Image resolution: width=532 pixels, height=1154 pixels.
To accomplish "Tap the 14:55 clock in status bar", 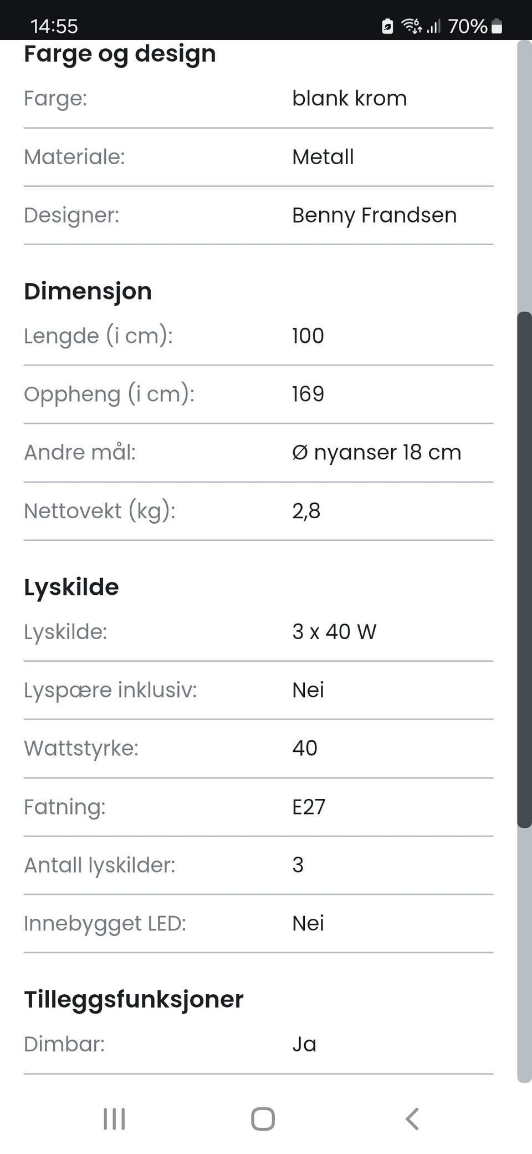I will pyautogui.click(x=54, y=26).
